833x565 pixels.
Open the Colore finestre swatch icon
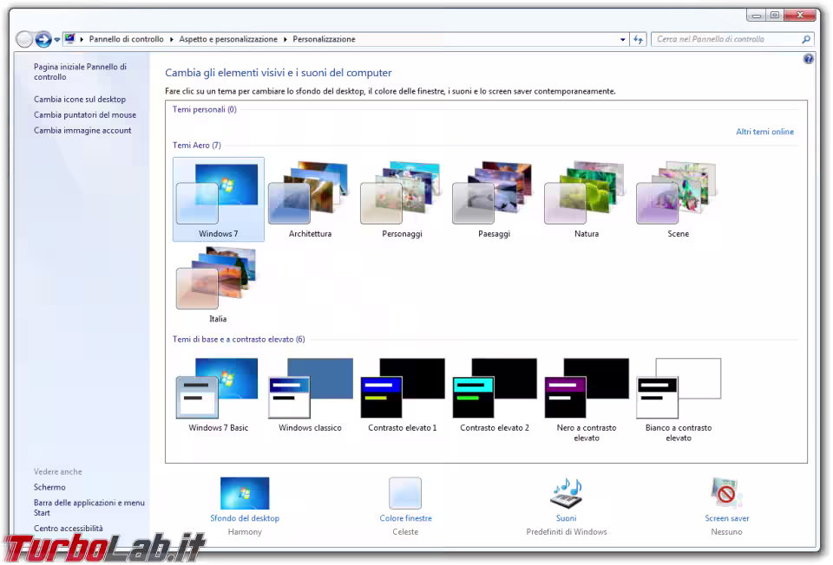coord(405,493)
